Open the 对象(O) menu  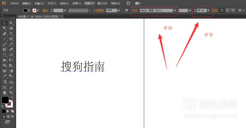click(39, 3)
